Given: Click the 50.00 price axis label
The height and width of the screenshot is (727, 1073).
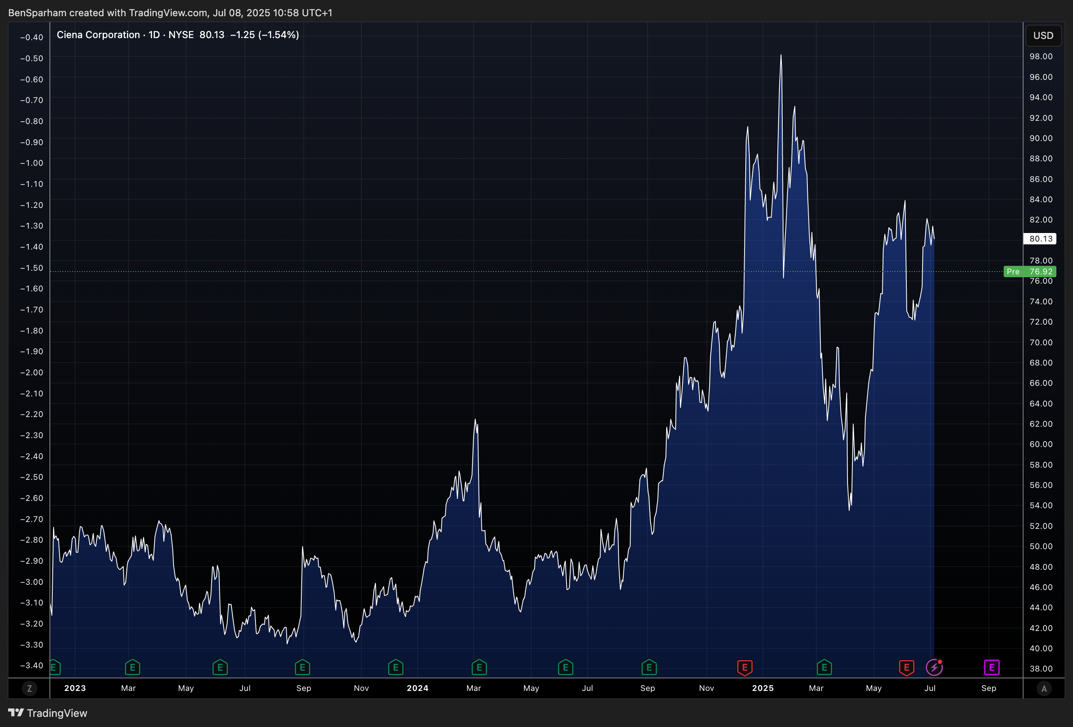Looking at the screenshot, I should [1041, 546].
